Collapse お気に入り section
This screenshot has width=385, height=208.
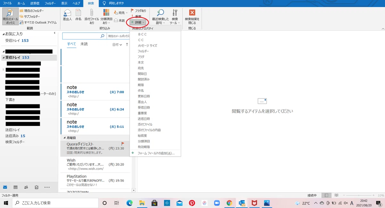(3, 34)
